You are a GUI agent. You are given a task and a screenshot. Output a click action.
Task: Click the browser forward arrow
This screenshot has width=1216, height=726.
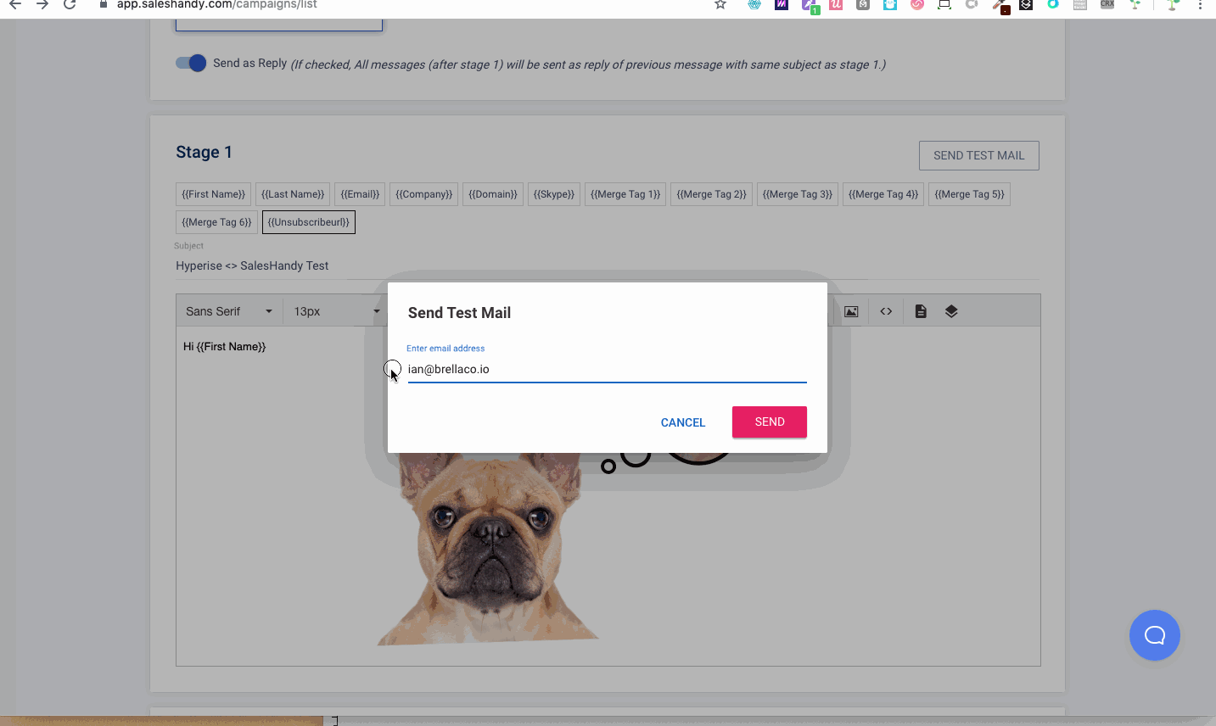point(42,4)
